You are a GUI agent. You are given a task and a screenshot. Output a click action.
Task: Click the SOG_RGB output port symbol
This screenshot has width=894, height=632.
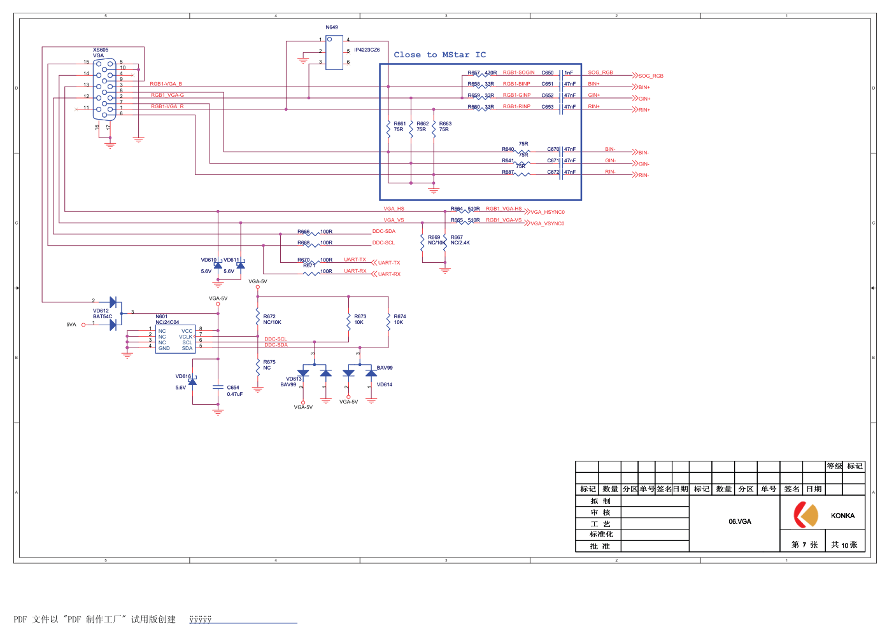(635, 76)
